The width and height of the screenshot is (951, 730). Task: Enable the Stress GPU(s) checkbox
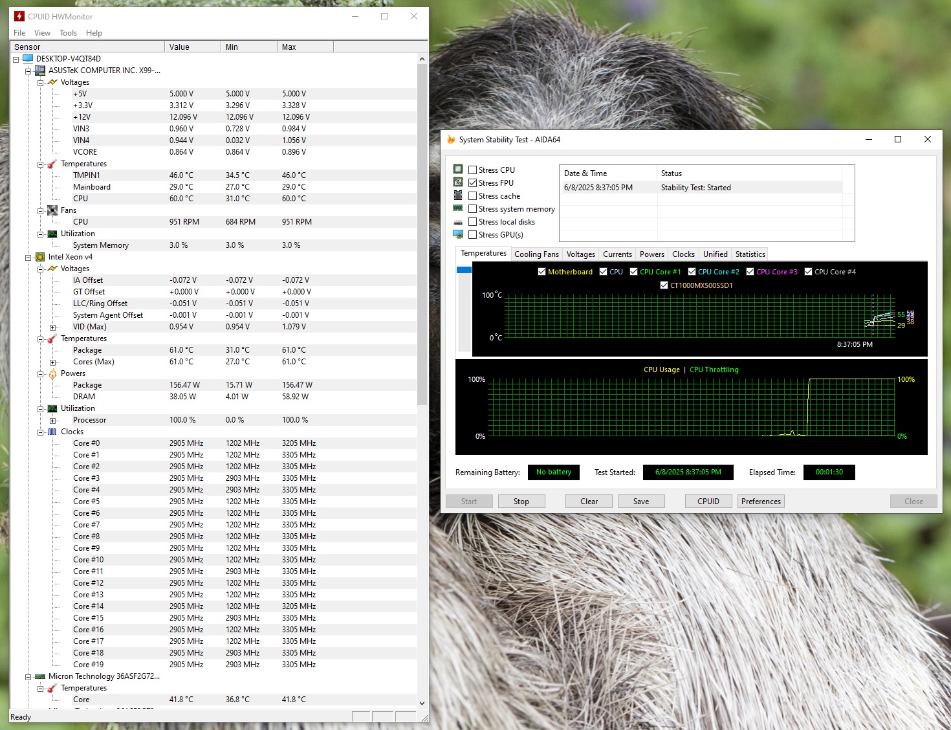(x=473, y=235)
